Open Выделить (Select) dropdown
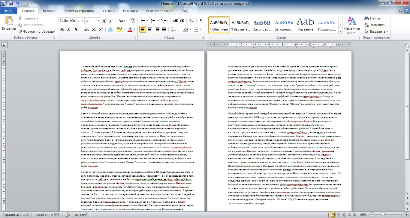 [377, 31]
